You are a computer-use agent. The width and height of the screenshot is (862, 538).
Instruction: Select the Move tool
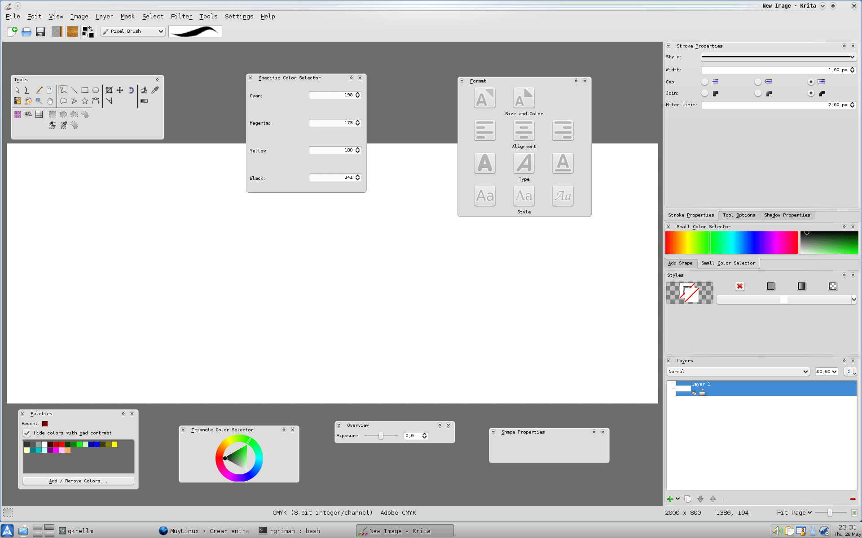point(120,90)
